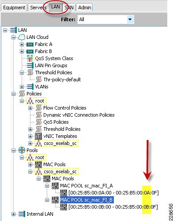Collapse the MAC POOL sc_mac_FI_A node
Screen dimensions: 173x221
pos(47,186)
